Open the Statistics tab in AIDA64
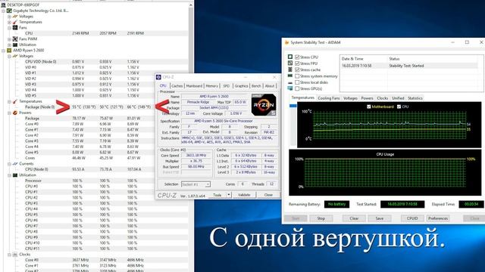 click(x=415, y=98)
